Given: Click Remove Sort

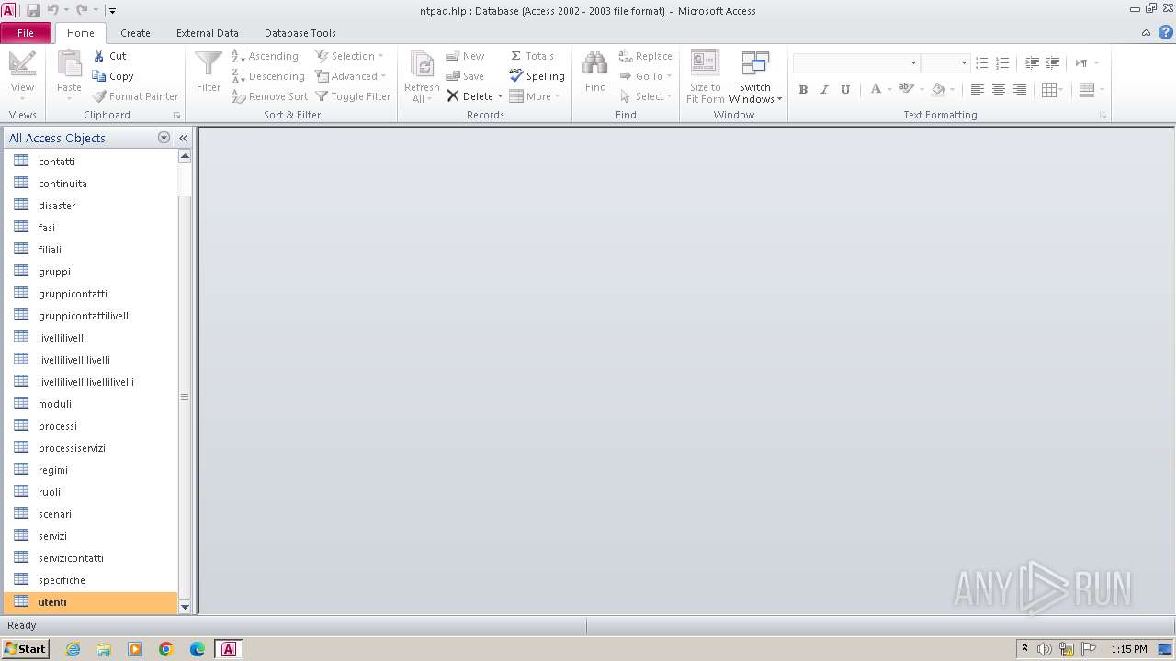Looking at the screenshot, I should [269, 96].
